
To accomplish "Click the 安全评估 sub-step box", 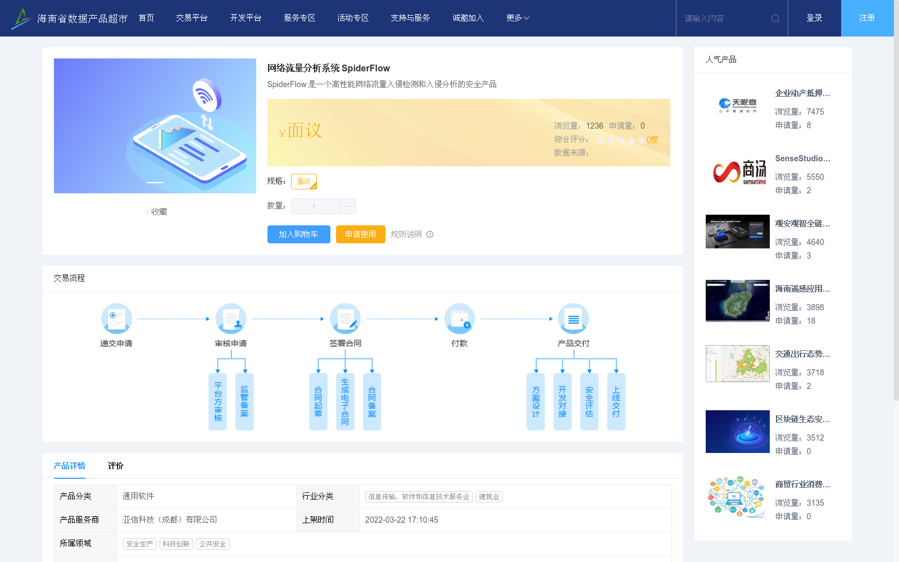I will 589,401.
